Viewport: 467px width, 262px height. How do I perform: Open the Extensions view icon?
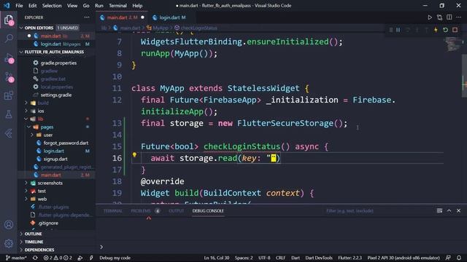[x=9, y=95]
